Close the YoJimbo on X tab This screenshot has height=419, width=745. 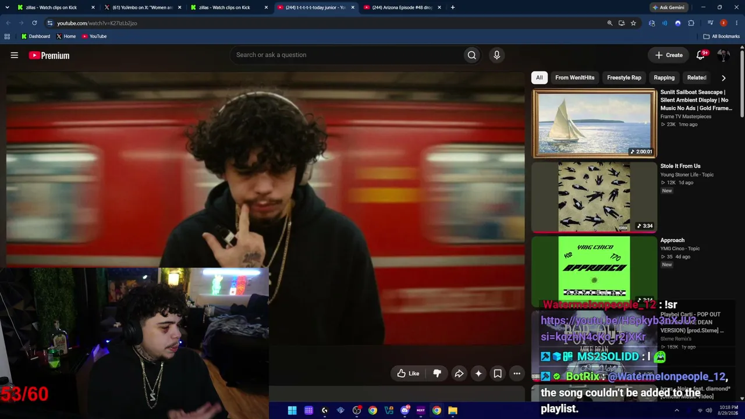pos(179,8)
